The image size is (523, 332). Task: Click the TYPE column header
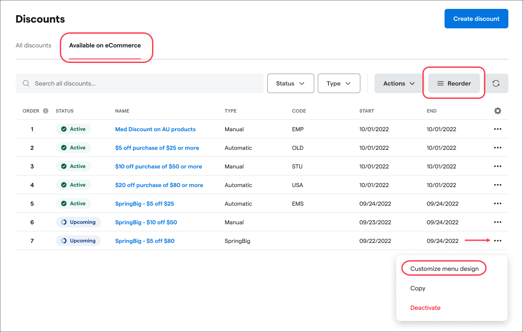coord(230,111)
